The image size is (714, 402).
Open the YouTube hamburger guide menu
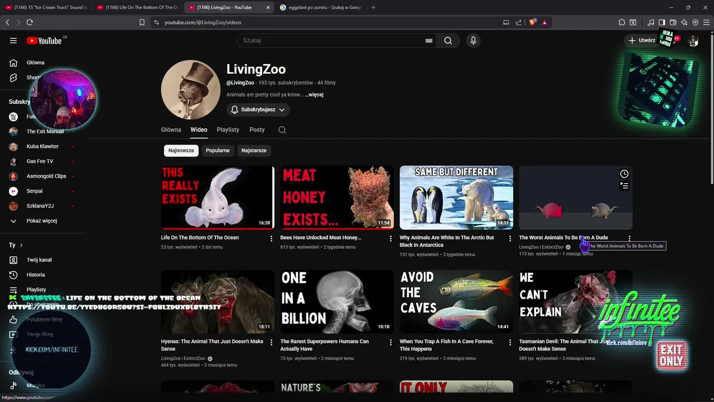click(x=13, y=40)
